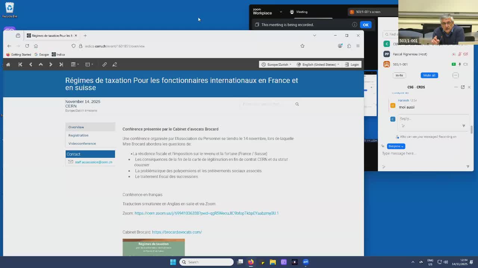
Task: Pop out the CSG - CRDS chat
Action: pyautogui.click(x=463, y=87)
